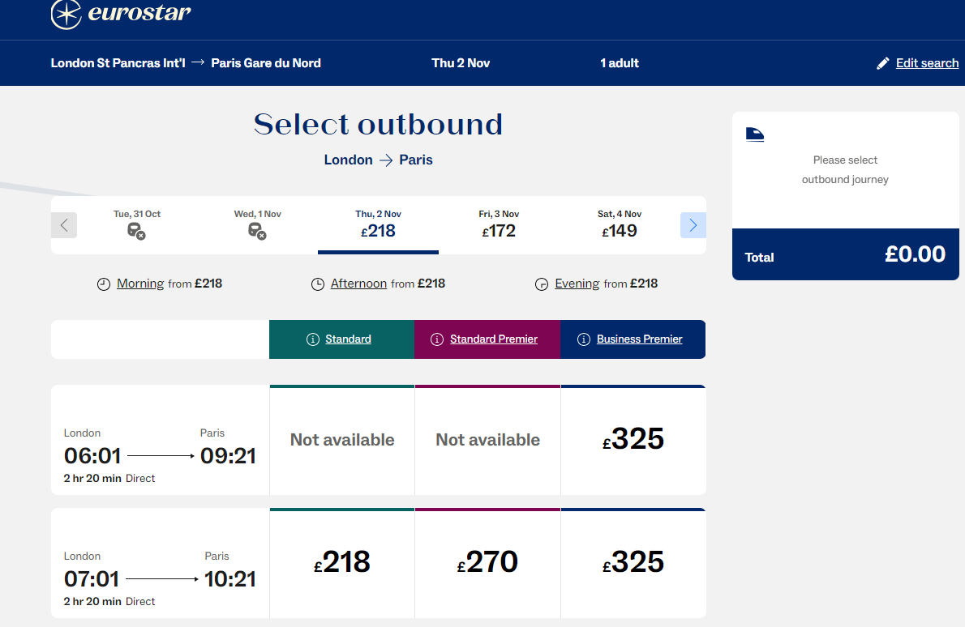This screenshot has width=965, height=627.
Task: Open Business Premier info icon
Action: click(584, 339)
